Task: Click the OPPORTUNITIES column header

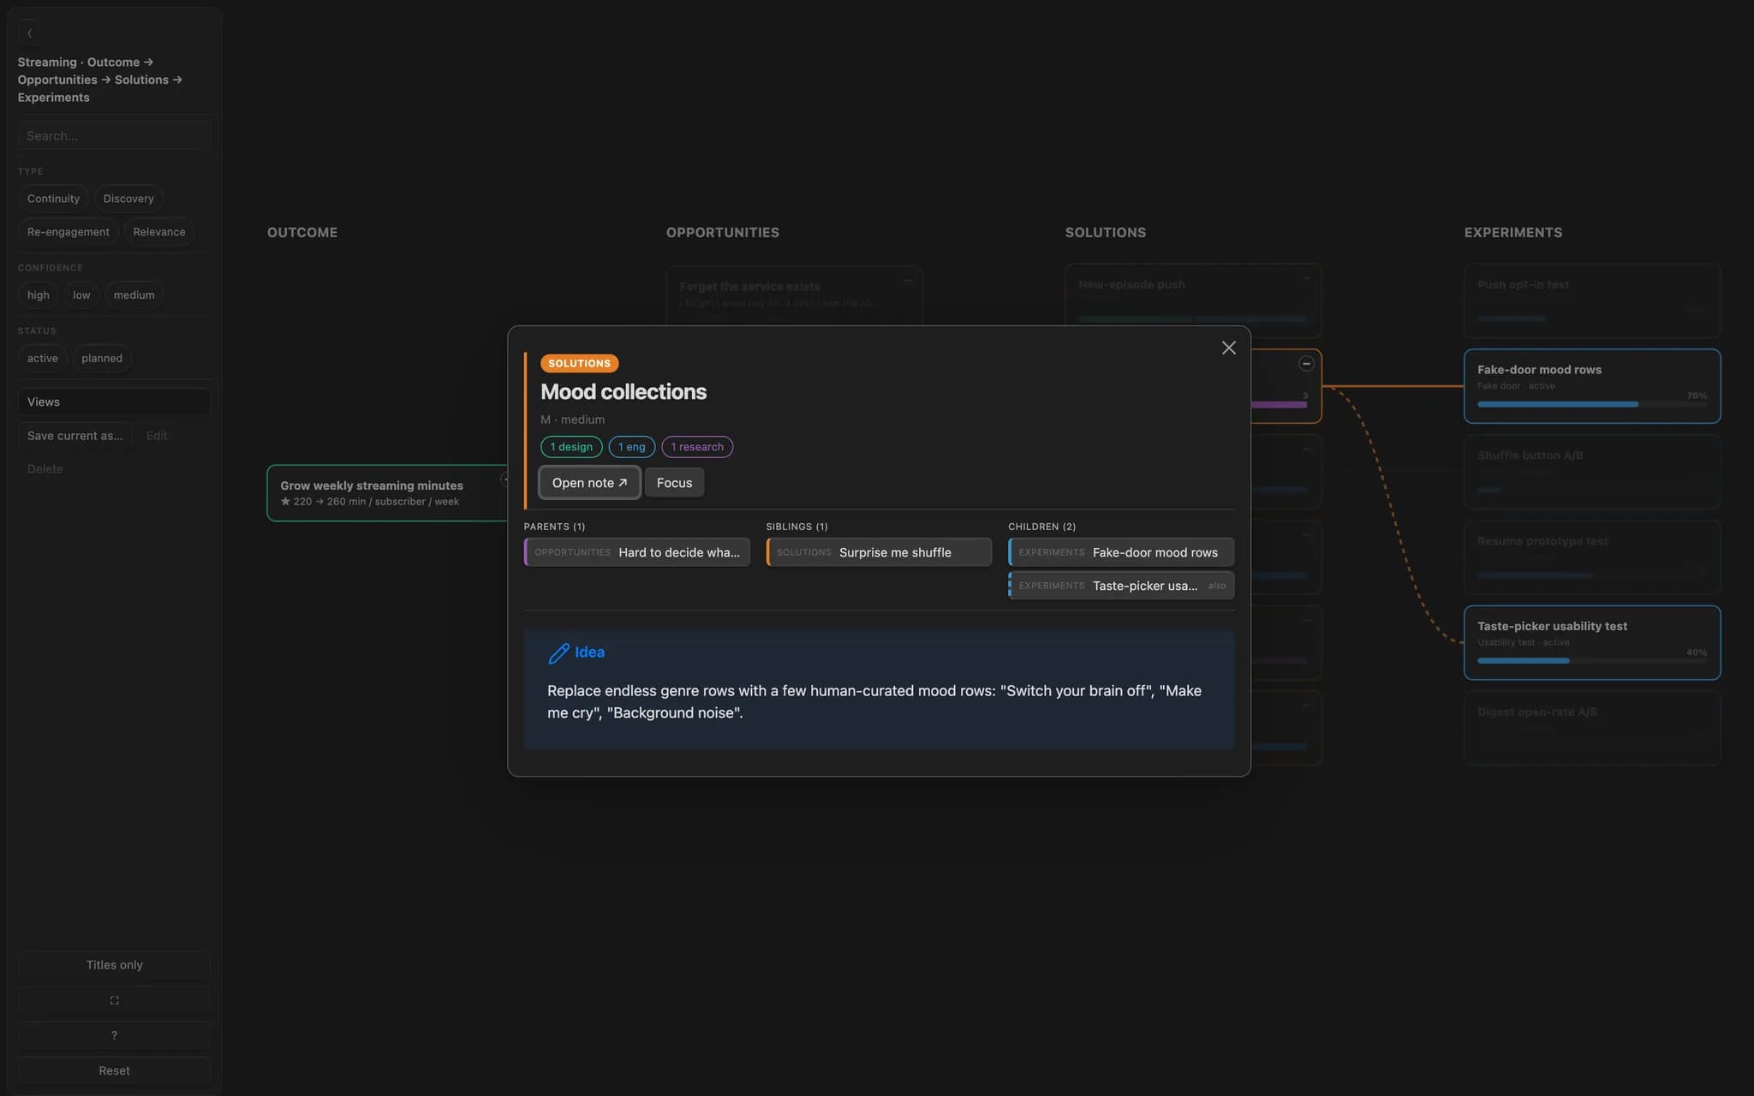Action: pos(723,233)
